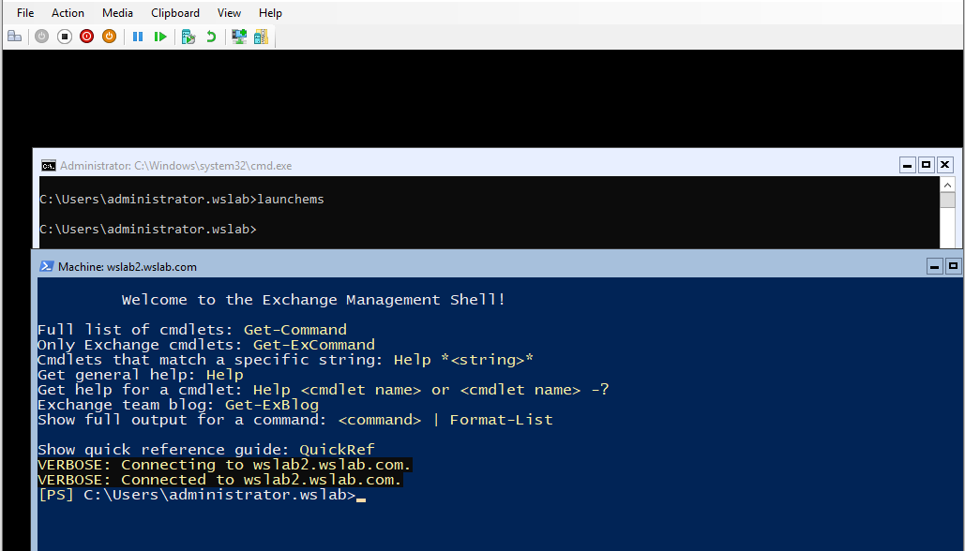This screenshot has height=551, width=965.
Task: Maximize the Exchange Management Shell window
Action: 954,266
